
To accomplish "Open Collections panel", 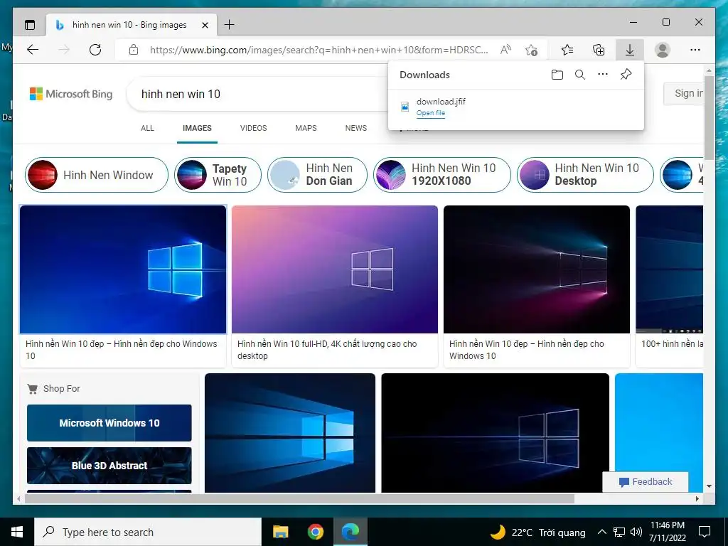I will [x=599, y=50].
